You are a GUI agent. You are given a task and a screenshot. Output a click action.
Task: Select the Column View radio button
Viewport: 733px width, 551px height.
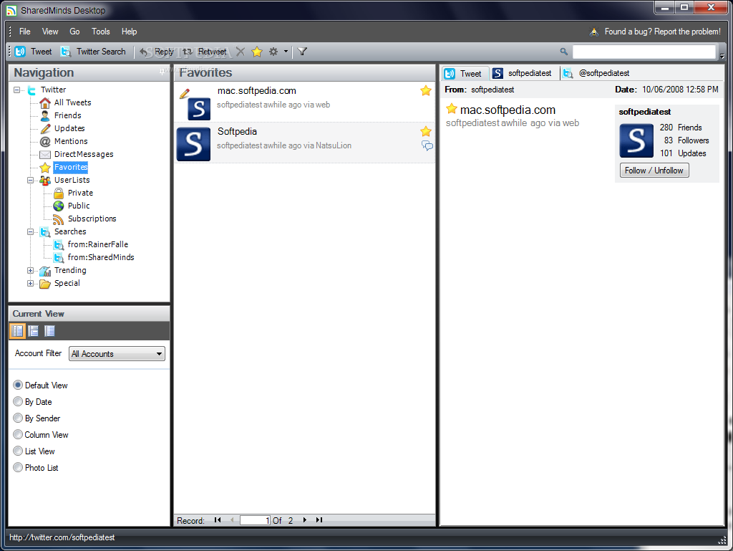(x=18, y=434)
